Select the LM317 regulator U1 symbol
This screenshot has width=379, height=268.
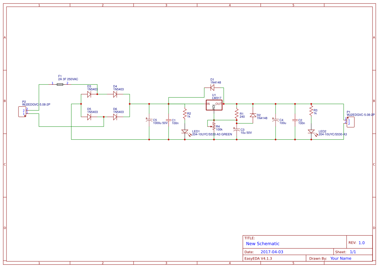214,105
